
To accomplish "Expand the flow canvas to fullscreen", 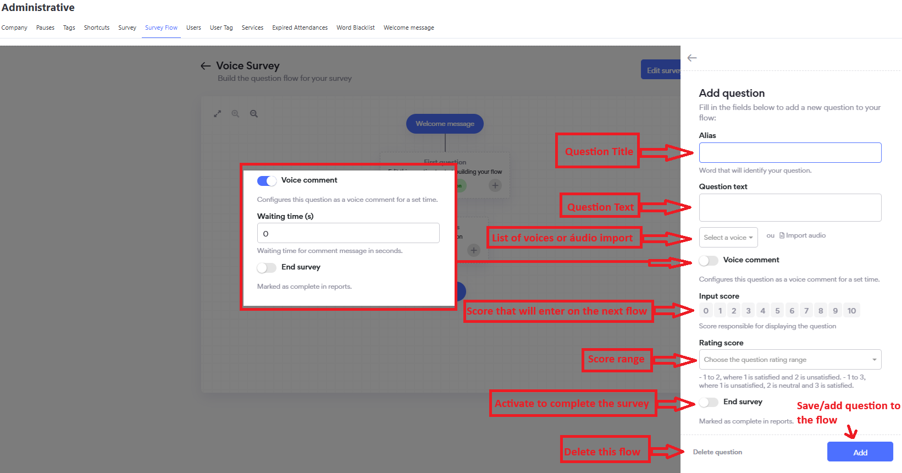I will click(218, 114).
